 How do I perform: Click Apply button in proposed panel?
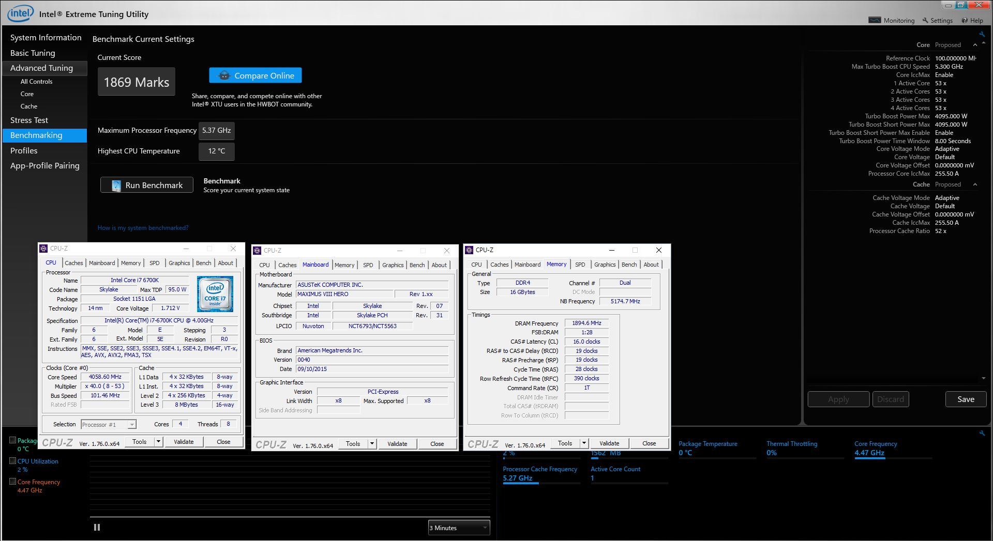pyautogui.click(x=838, y=399)
